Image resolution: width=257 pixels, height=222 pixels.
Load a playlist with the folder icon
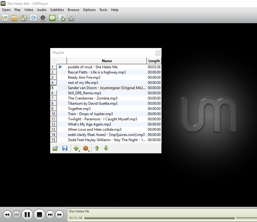55,148
